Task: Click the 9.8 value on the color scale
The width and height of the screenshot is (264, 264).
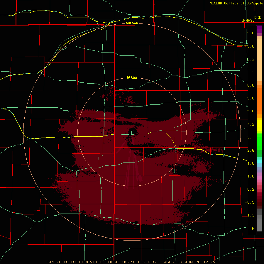Action: pyautogui.click(x=251, y=33)
